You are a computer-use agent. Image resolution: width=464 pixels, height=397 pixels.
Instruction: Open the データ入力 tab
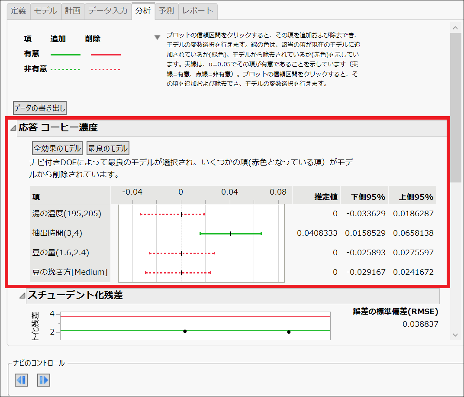(107, 11)
